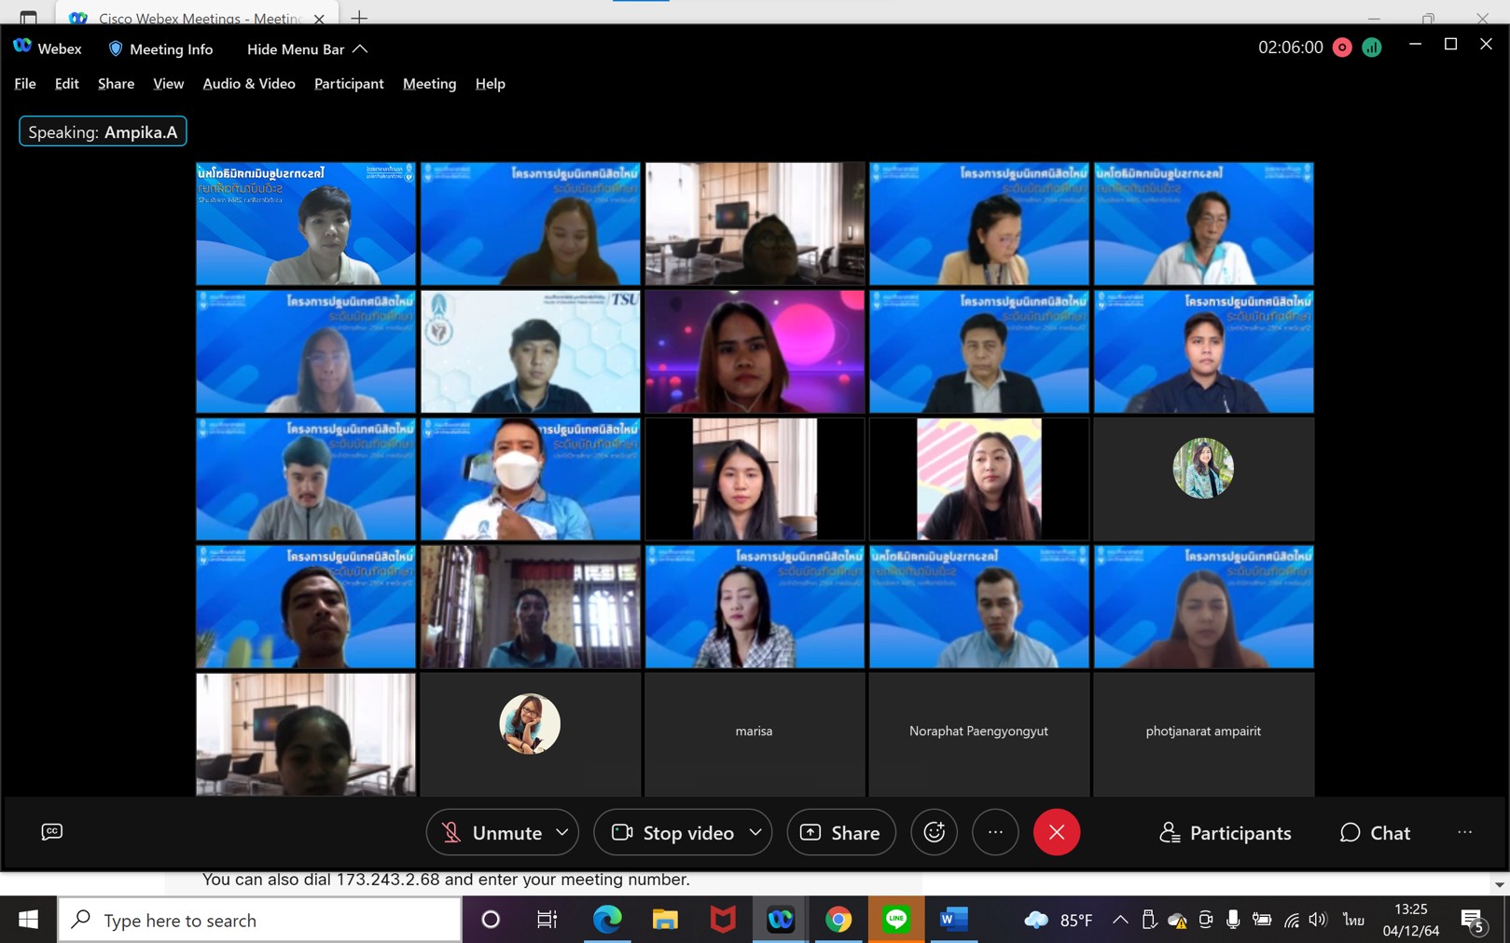Viewport: 1510px width, 943px height.
Task: Open weather 85°F widget in taskbar
Action: click(1058, 920)
